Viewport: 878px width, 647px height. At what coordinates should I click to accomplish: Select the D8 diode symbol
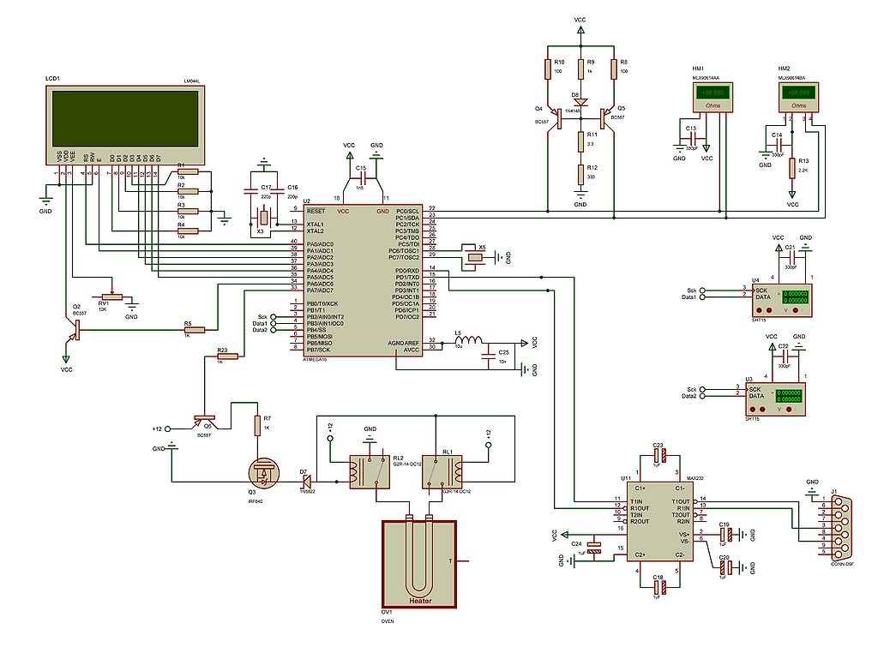tap(580, 103)
